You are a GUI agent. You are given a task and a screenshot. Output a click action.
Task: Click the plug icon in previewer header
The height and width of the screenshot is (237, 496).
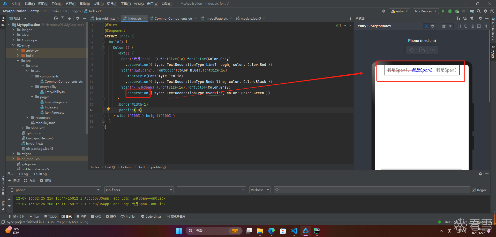(x=472, y=18)
